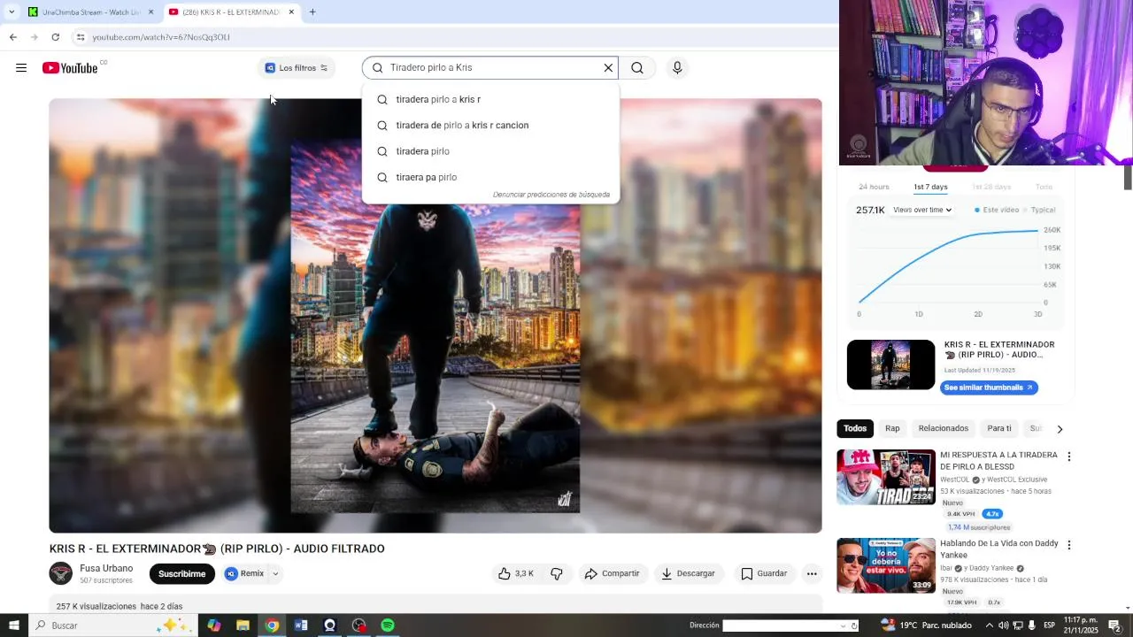The width and height of the screenshot is (1133, 637).
Task: Go back with browser back arrow
Action: (x=12, y=37)
